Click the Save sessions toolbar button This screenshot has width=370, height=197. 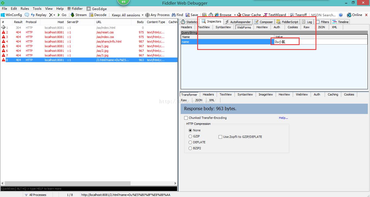192,15
